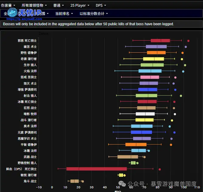Screen dimensions: 203x192
Task: Expand the 所有首领怪物 boss dropdown
Action: 34,5
